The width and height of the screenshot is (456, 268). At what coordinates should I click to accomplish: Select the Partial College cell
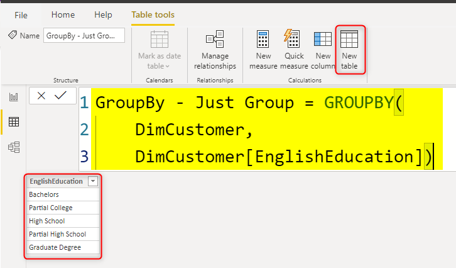[63, 208]
